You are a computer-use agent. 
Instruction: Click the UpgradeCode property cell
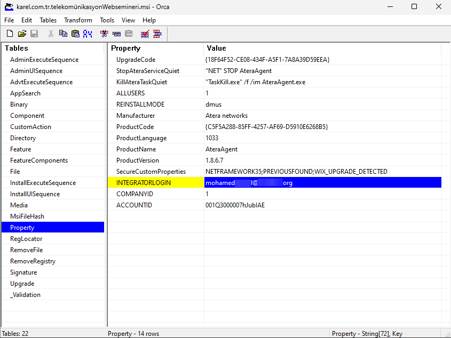(x=156, y=60)
